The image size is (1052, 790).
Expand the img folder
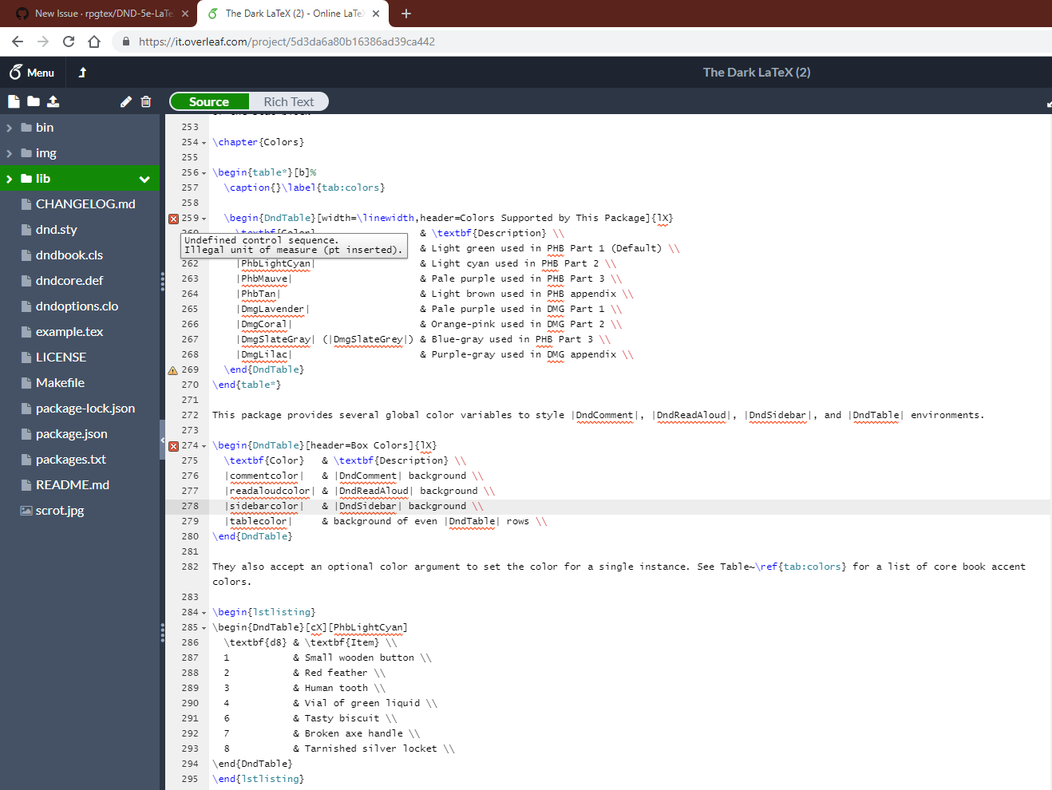[10, 152]
